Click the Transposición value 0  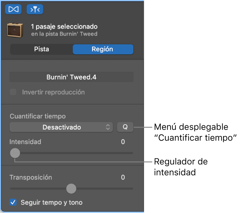(x=123, y=177)
